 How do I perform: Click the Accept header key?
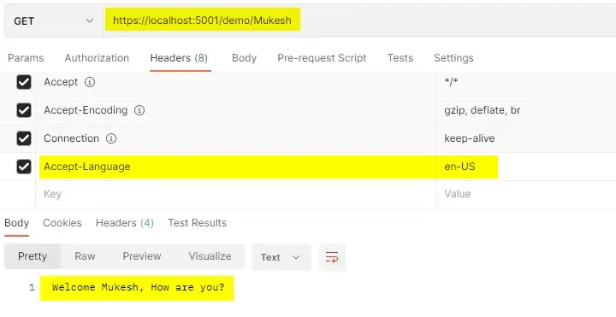pyautogui.click(x=61, y=82)
